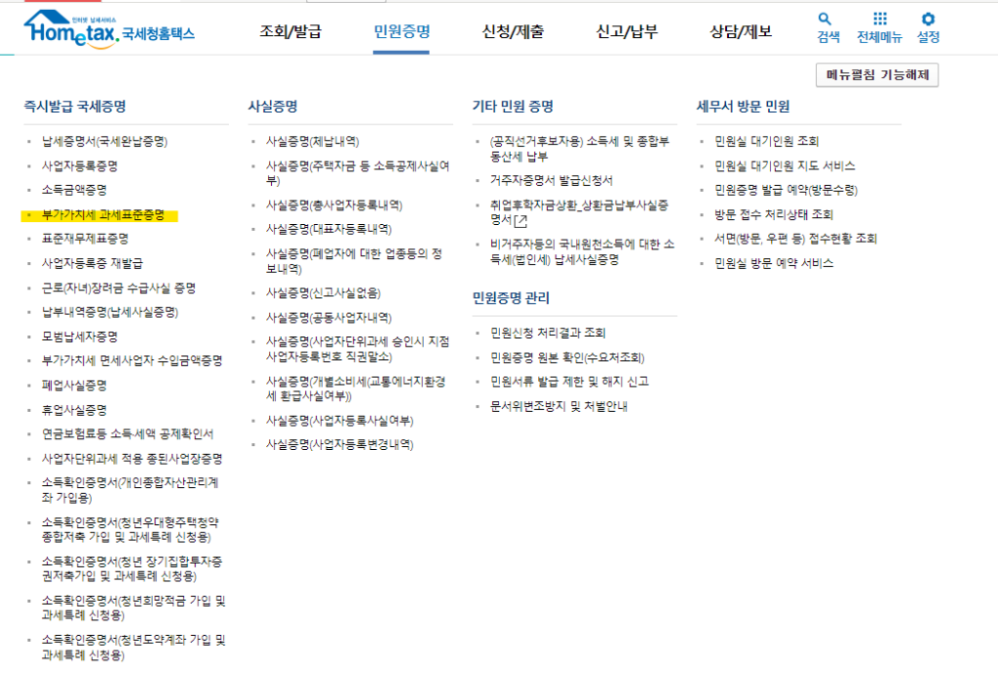Select 사실증명(개별소비세 환급사실여부)
Viewport: 998px width, 674px height.
(x=356, y=389)
